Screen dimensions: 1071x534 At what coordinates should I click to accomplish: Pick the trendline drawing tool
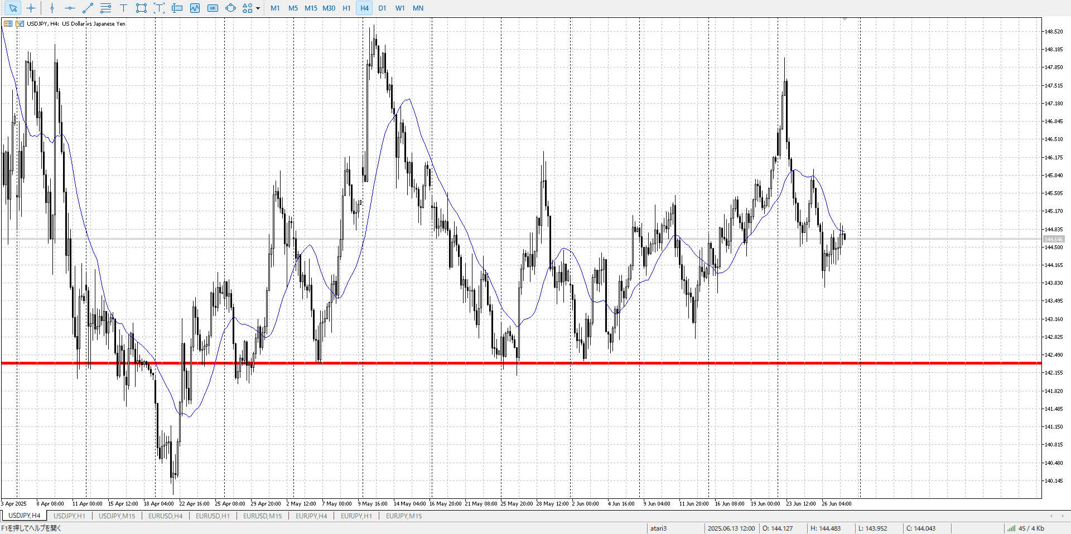[88, 8]
